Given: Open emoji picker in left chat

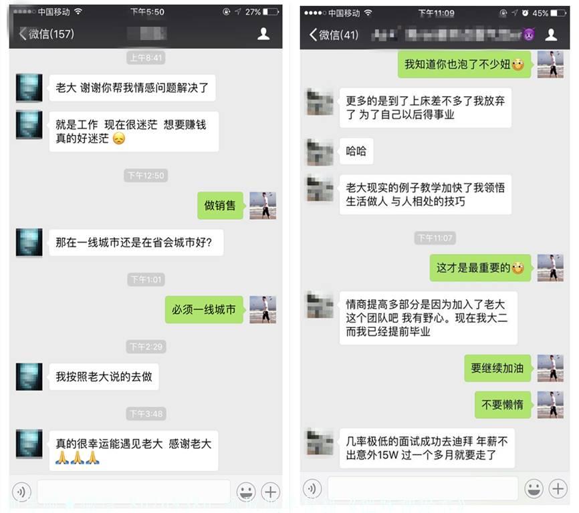Looking at the screenshot, I should pyautogui.click(x=246, y=492).
